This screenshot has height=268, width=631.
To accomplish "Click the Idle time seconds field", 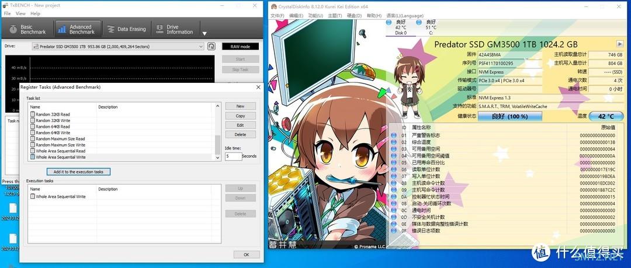I will (233, 156).
